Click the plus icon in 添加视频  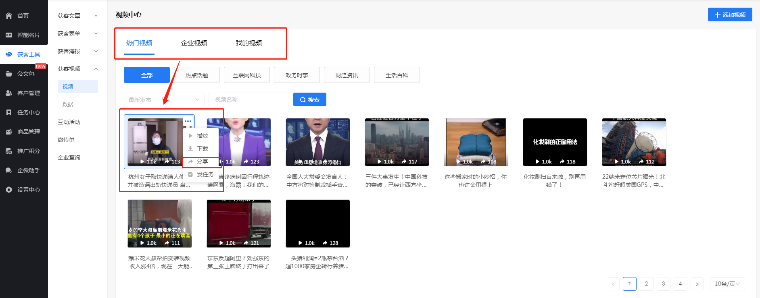pos(718,15)
